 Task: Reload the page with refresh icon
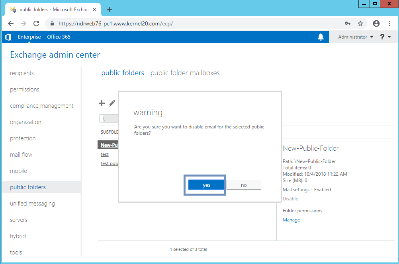tap(36, 23)
